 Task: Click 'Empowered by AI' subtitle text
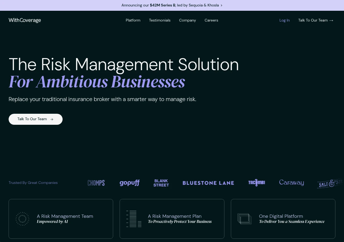[x=52, y=222]
